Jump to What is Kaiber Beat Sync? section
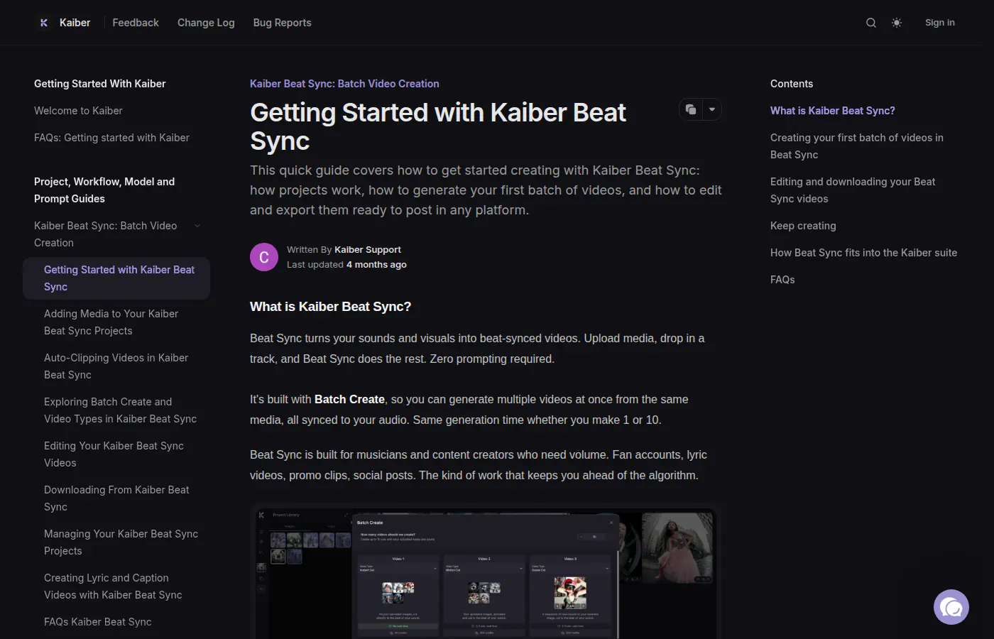The width and height of the screenshot is (994, 639). coord(832,111)
